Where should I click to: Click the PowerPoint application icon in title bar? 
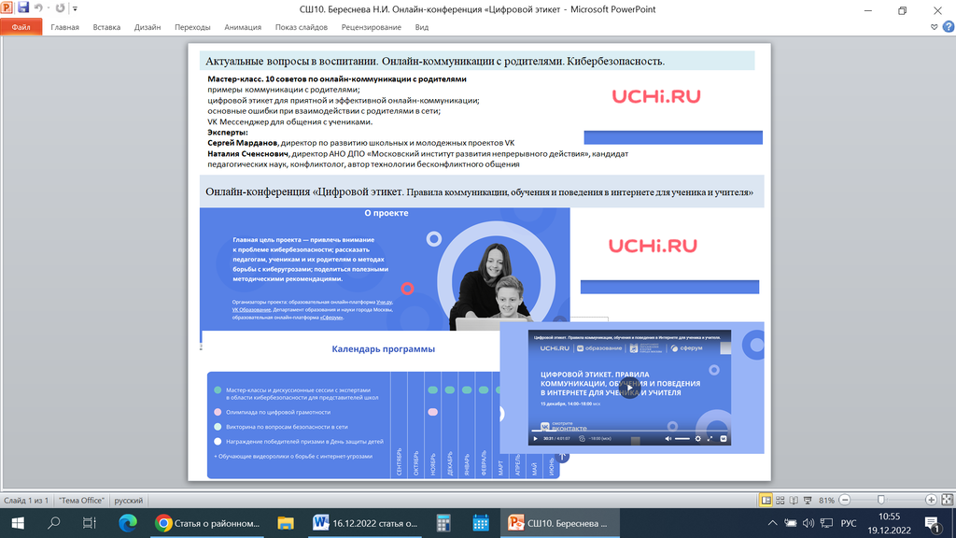pos(7,7)
